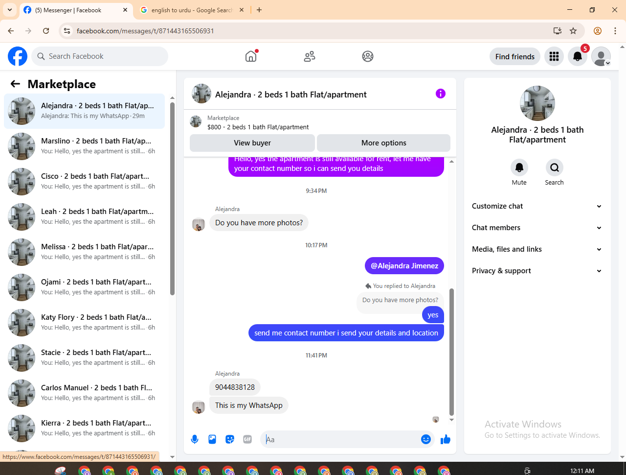Viewport: 626px width, 475px height.
Task: Click install app icon in address bar
Action: 558,31
